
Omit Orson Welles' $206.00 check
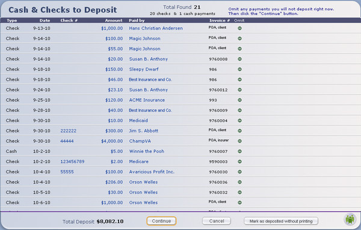point(239,182)
